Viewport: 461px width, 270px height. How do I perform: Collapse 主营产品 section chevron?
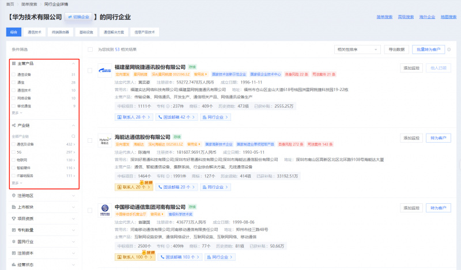74,63
